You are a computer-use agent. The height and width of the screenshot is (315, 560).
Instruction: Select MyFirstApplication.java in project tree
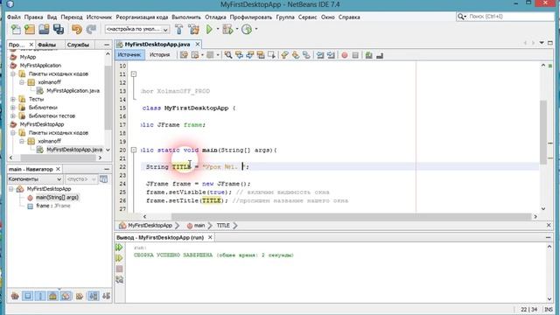coord(73,91)
